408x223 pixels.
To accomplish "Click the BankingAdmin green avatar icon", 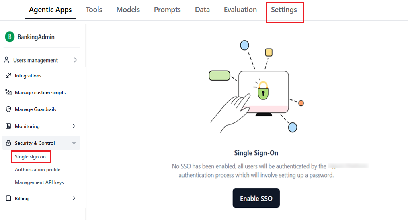I will click(10, 37).
